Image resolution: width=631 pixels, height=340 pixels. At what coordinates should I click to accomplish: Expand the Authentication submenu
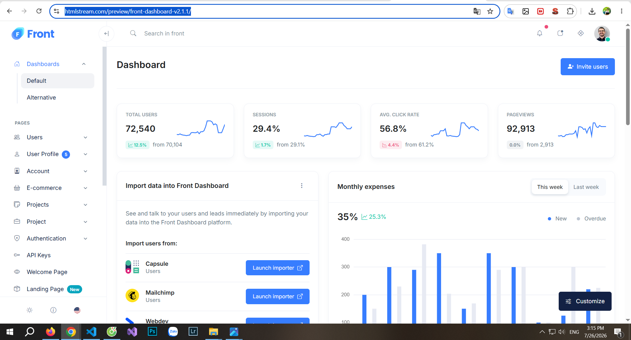[x=85, y=238]
